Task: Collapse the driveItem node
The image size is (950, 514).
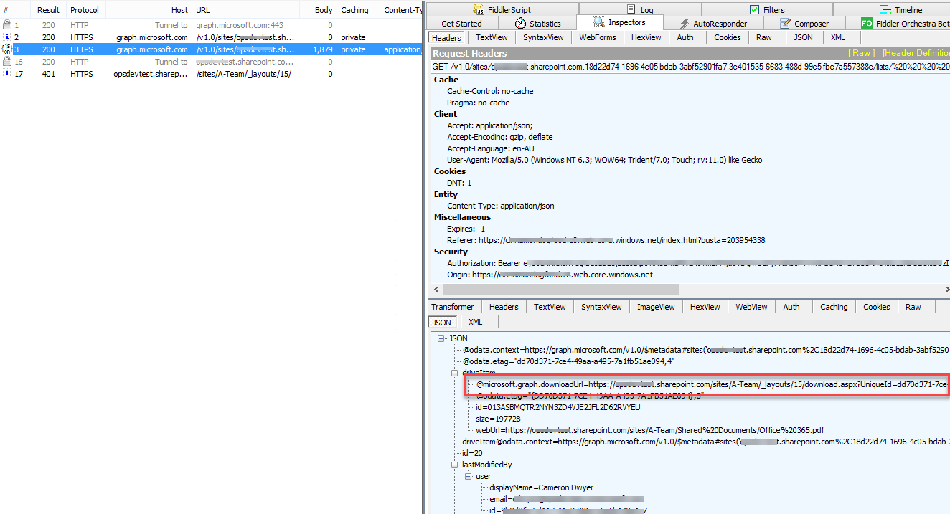Action: pyautogui.click(x=455, y=373)
